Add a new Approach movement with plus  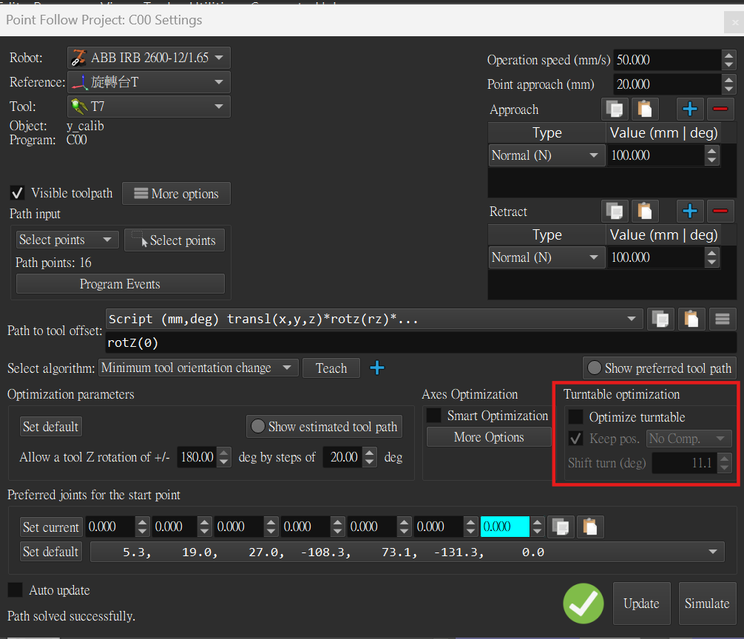[689, 109]
